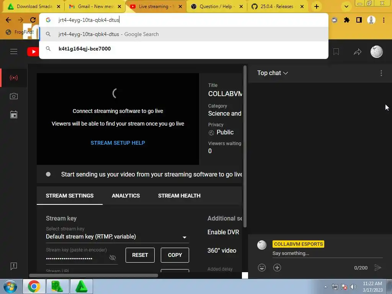Show stream key with the eye icon
Screen dimensions: 392x294
[113, 258]
